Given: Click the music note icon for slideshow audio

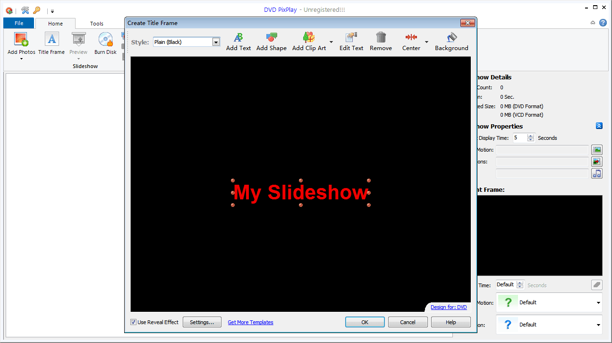Looking at the screenshot, I should (596, 173).
